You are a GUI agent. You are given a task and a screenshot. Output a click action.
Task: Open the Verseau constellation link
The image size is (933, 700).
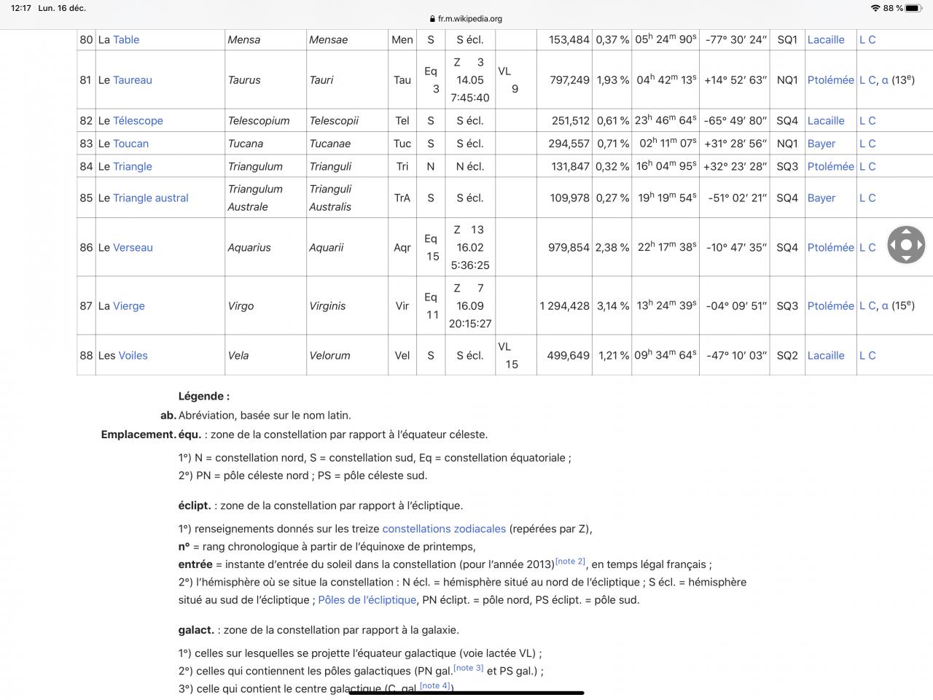[x=133, y=248]
